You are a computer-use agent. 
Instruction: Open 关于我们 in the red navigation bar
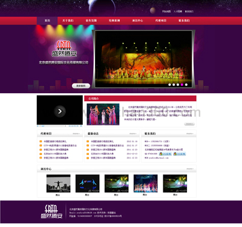[x=68, y=21]
